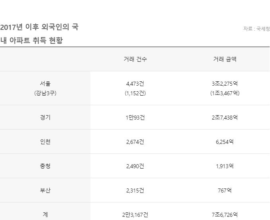The image size is (270, 220).
Task: Select the 7조6,726억 total amount cell
Action: coord(225,214)
